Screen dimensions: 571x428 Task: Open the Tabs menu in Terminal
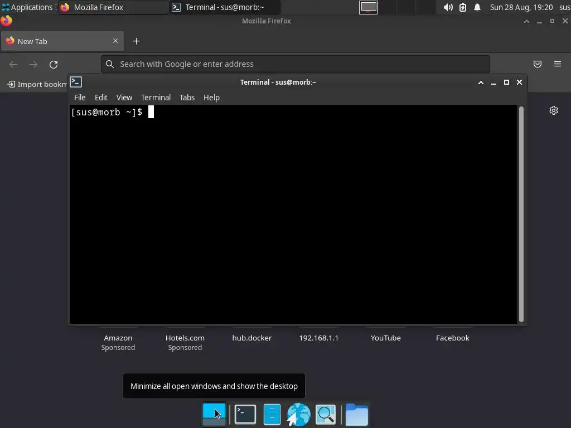[187, 98]
